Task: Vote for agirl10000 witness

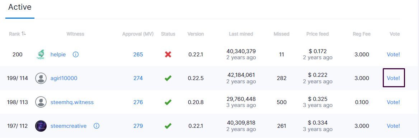Action: (393, 78)
